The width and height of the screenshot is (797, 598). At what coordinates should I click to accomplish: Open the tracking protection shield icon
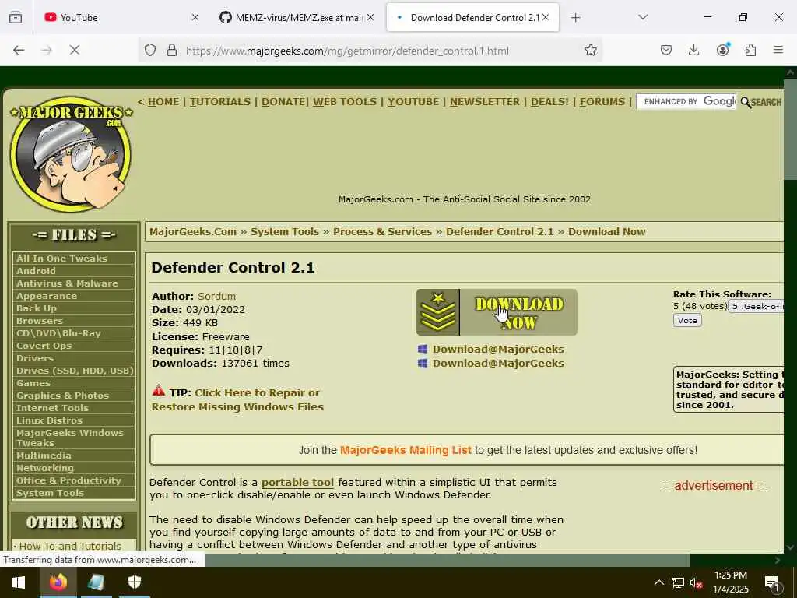click(x=150, y=51)
